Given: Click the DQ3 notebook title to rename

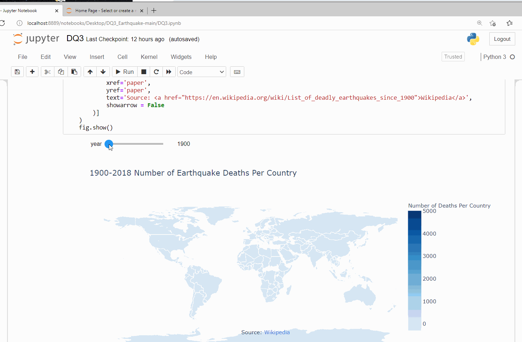Looking at the screenshot, I should (x=75, y=39).
